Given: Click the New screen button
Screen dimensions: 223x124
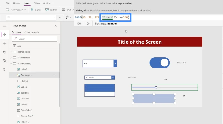Looking at the screenshot, I should [16, 10].
